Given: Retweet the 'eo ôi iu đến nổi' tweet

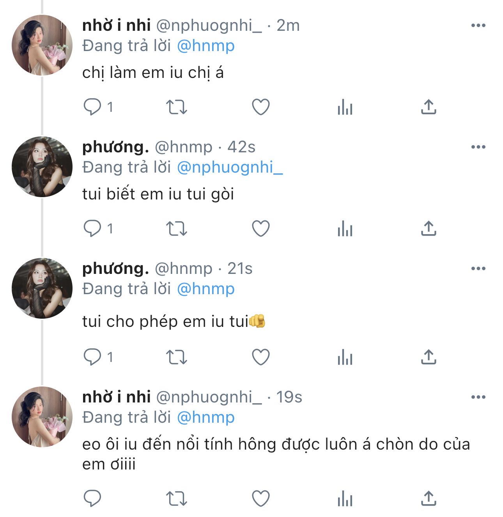Looking at the screenshot, I should point(177,498).
